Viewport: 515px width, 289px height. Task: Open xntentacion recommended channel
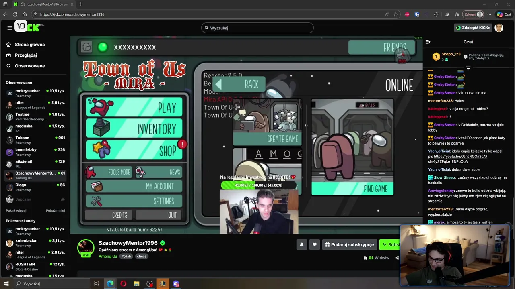[x=35, y=243]
